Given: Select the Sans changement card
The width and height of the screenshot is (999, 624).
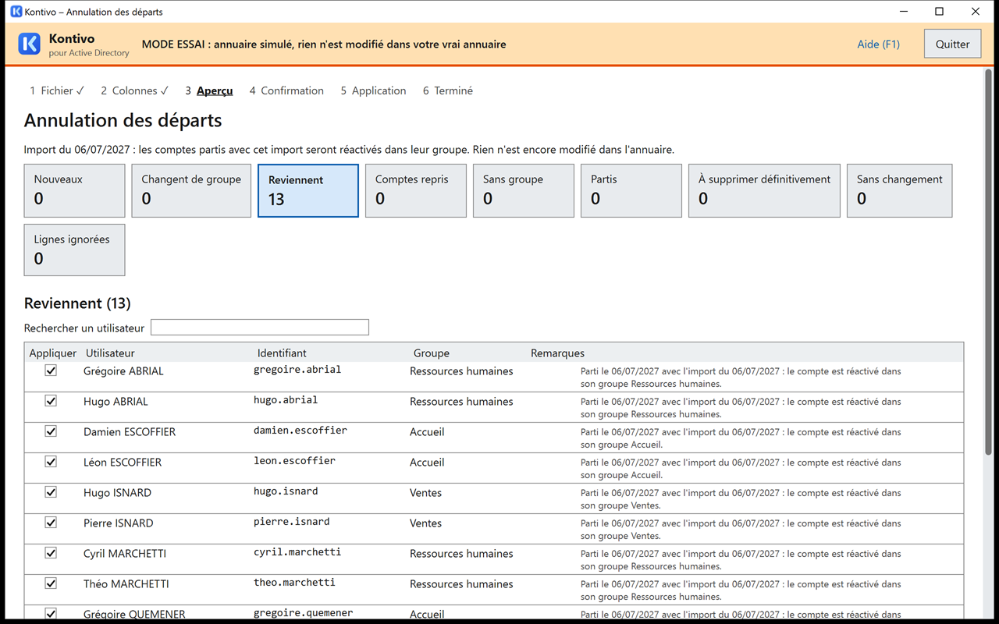Looking at the screenshot, I should 900,190.
